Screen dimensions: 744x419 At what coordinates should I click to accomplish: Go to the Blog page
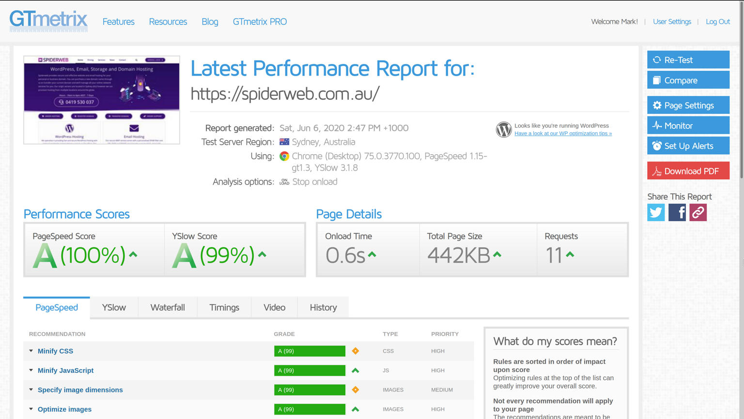point(210,22)
